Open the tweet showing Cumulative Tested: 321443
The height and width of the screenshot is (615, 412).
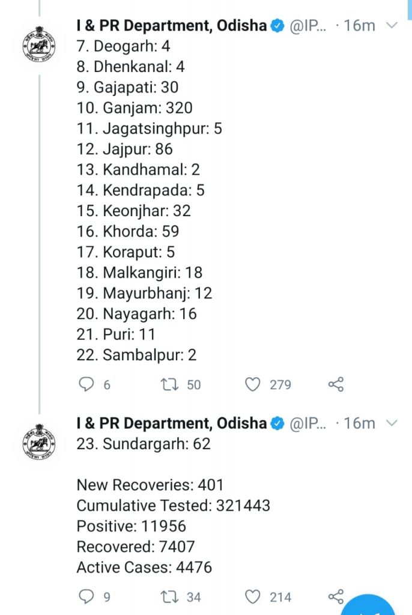pyautogui.click(x=173, y=506)
